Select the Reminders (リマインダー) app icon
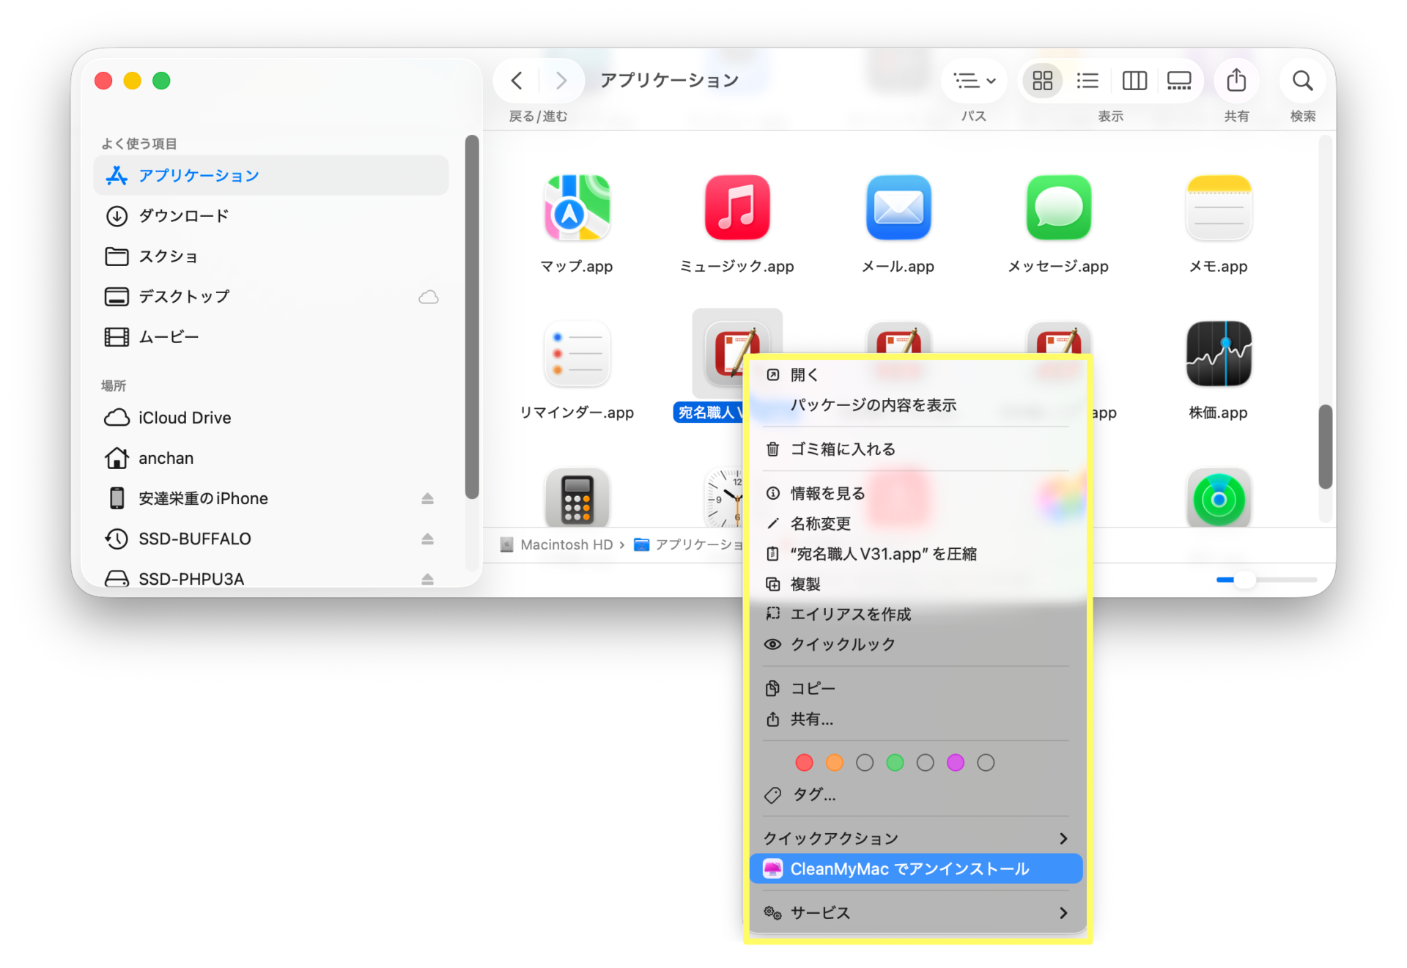This screenshot has height=968, width=1407. coord(577,354)
